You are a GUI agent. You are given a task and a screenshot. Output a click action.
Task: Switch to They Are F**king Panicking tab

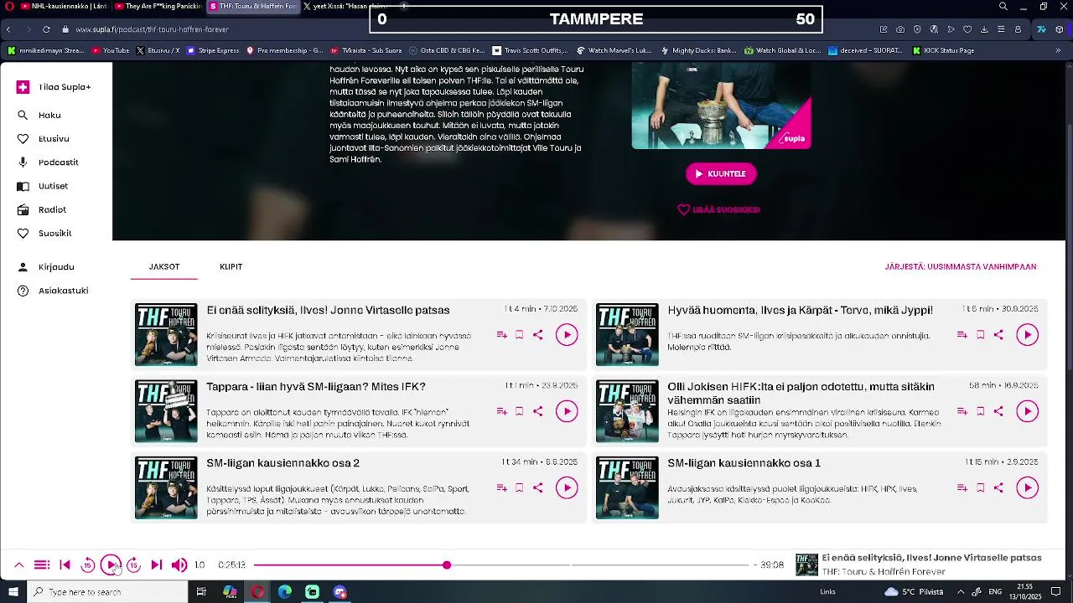[x=158, y=7]
